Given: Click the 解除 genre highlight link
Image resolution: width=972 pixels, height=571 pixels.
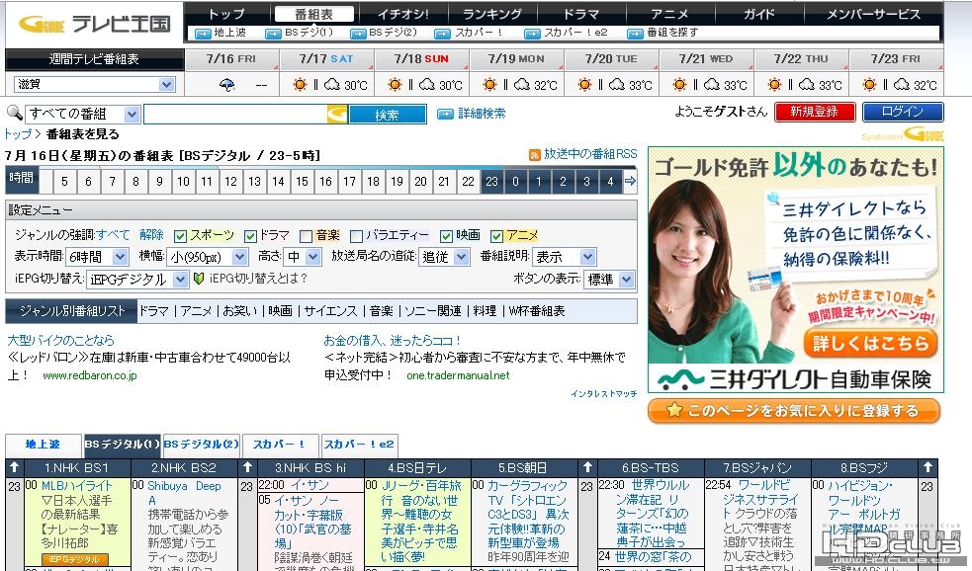Looking at the screenshot, I should point(151,235).
